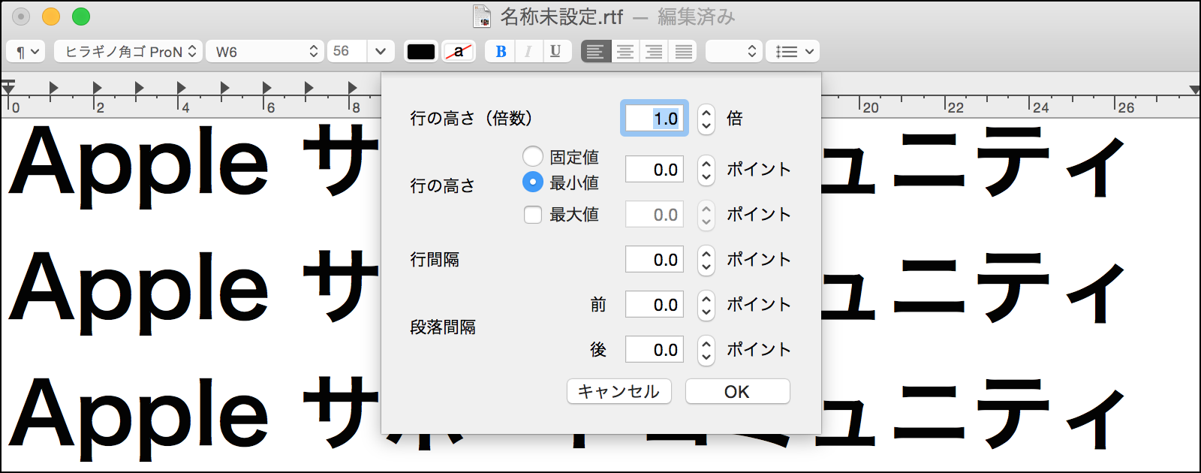The image size is (1201, 473).
Task: Click the 行の高さ(倍数) field showing 1.0
Action: pyautogui.click(x=655, y=119)
